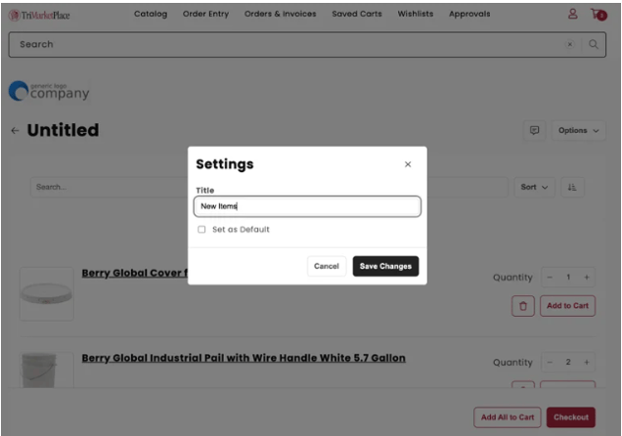
Task: Open the Sort dropdown
Action: pyautogui.click(x=534, y=187)
